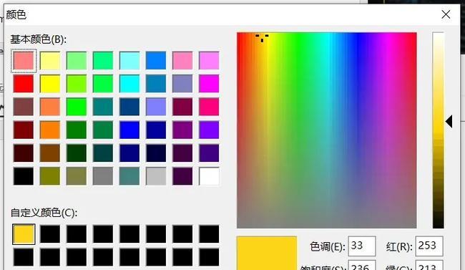
Task: Choose the white basic color swatch
Action: (209, 176)
